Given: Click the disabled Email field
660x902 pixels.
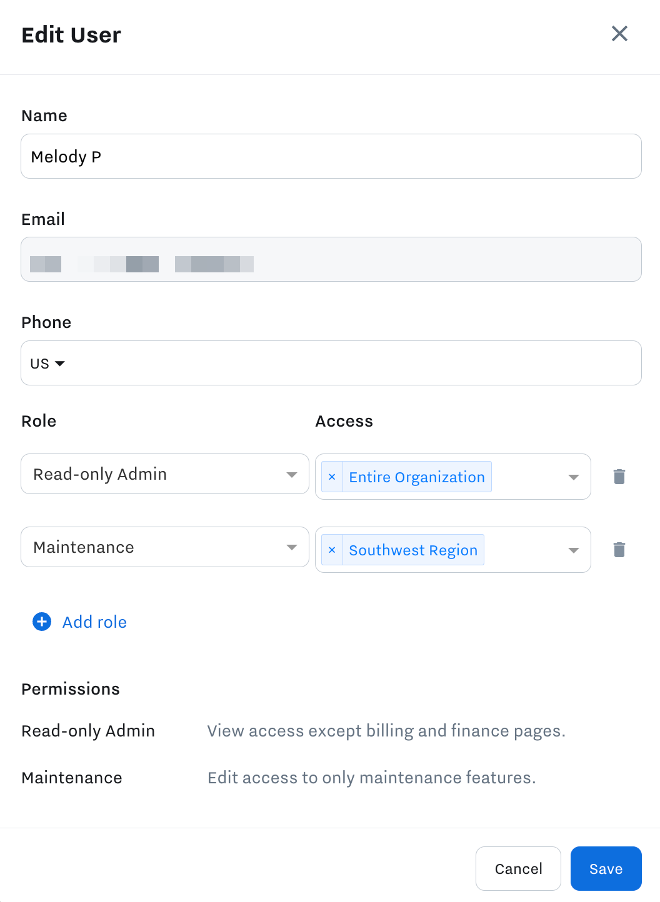Looking at the screenshot, I should click(x=331, y=259).
